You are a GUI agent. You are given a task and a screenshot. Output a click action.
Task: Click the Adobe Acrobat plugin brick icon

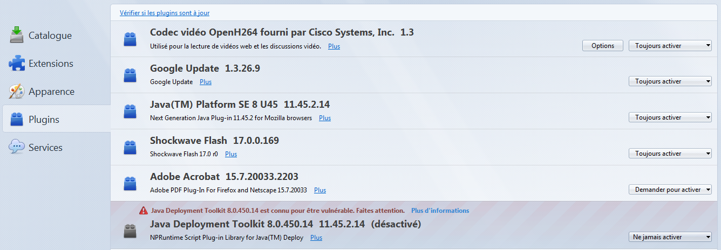130,183
